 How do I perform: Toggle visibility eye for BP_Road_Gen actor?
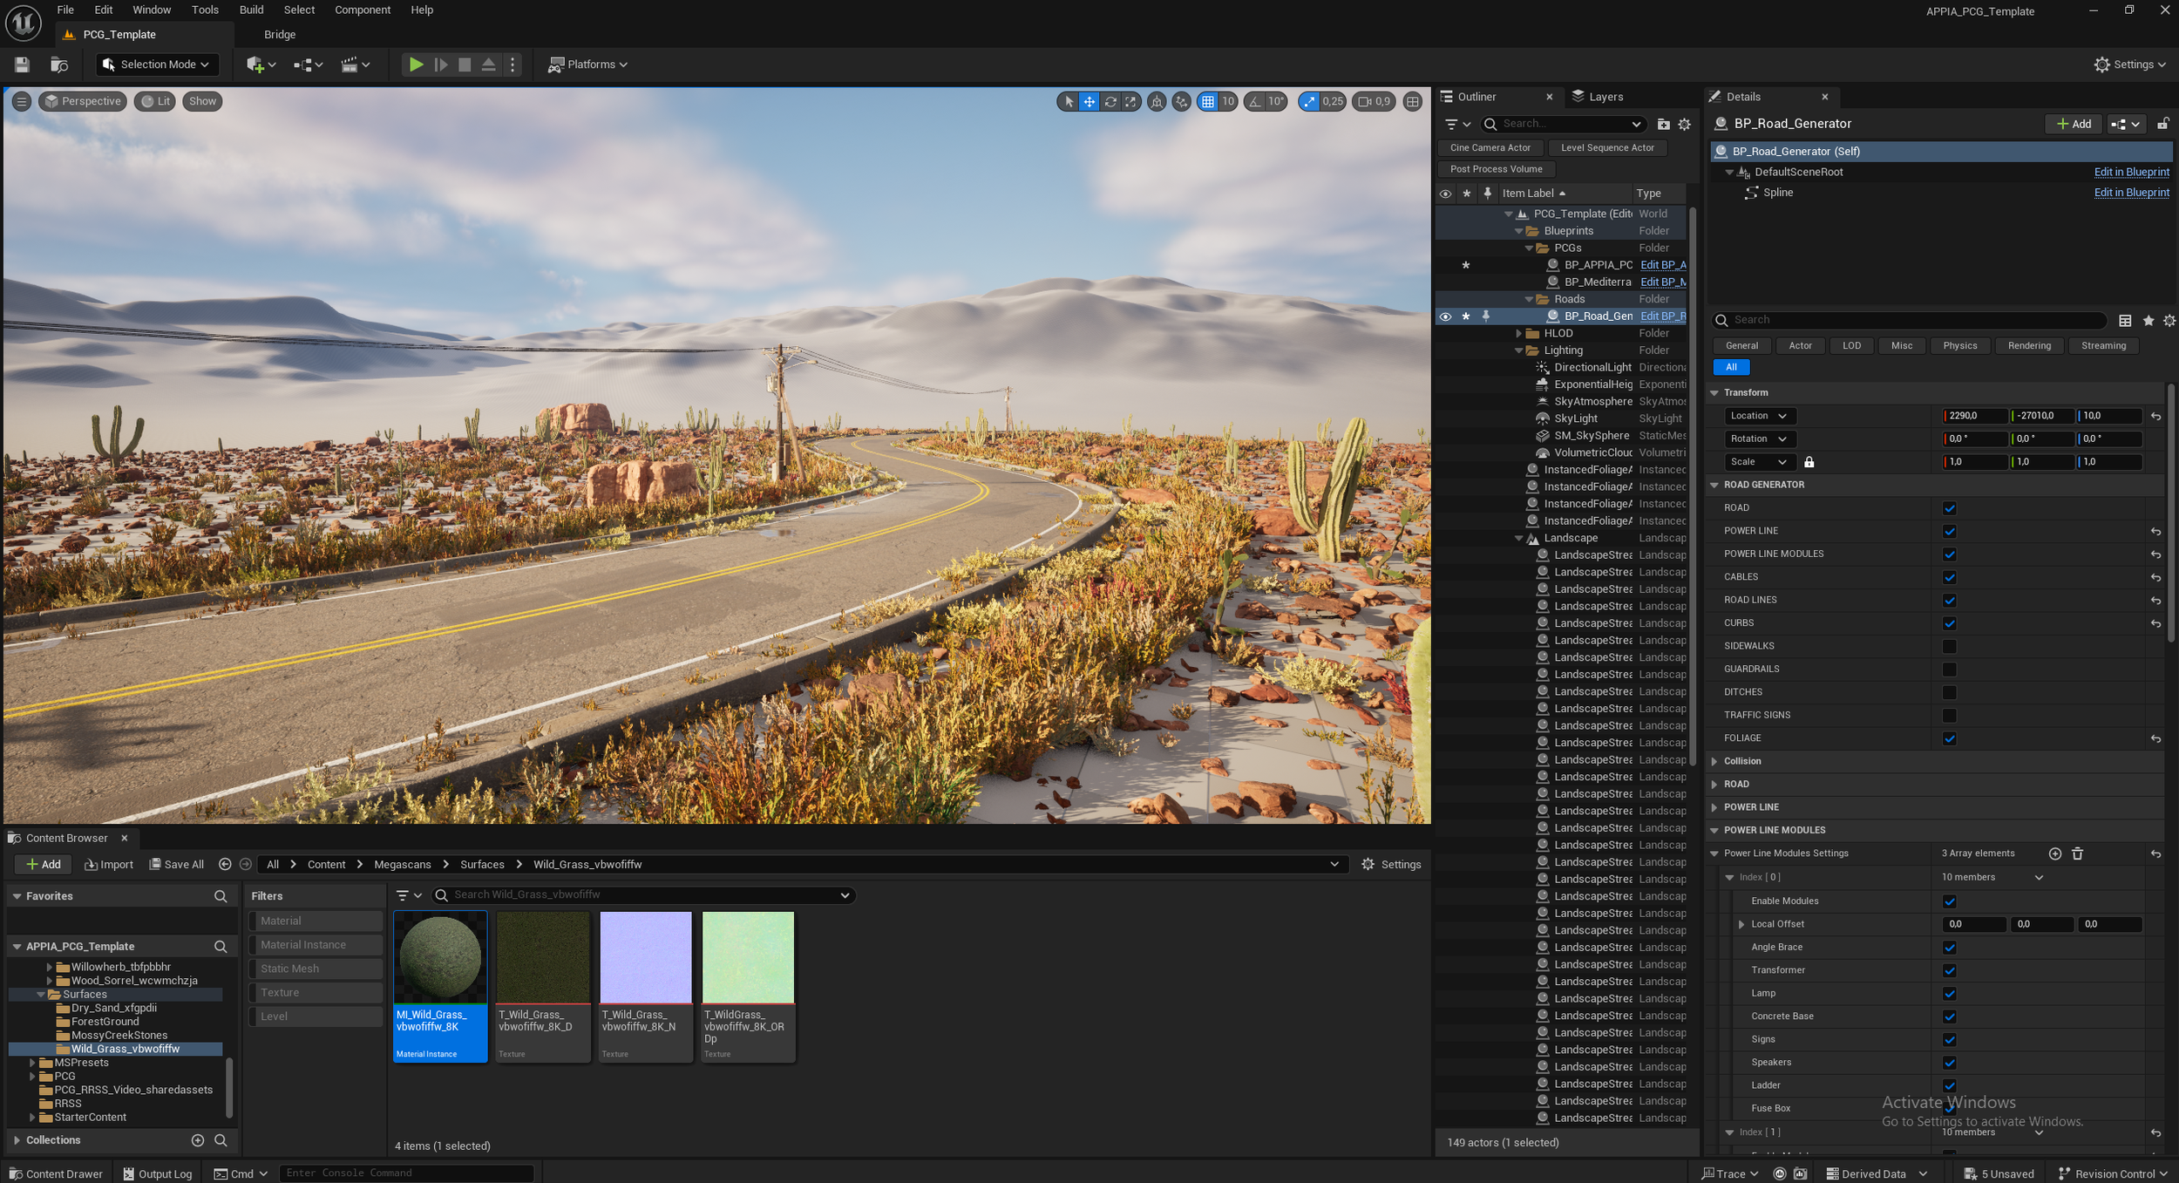pyautogui.click(x=1445, y=316)
